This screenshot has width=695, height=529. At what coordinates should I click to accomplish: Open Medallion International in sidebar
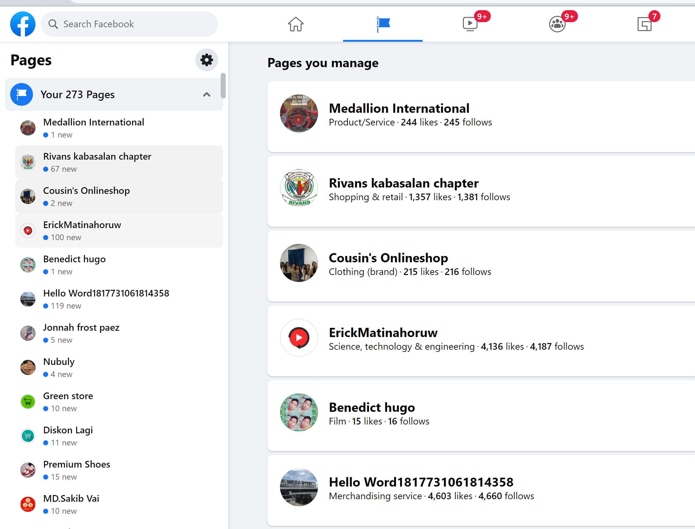tap(119, 128)
